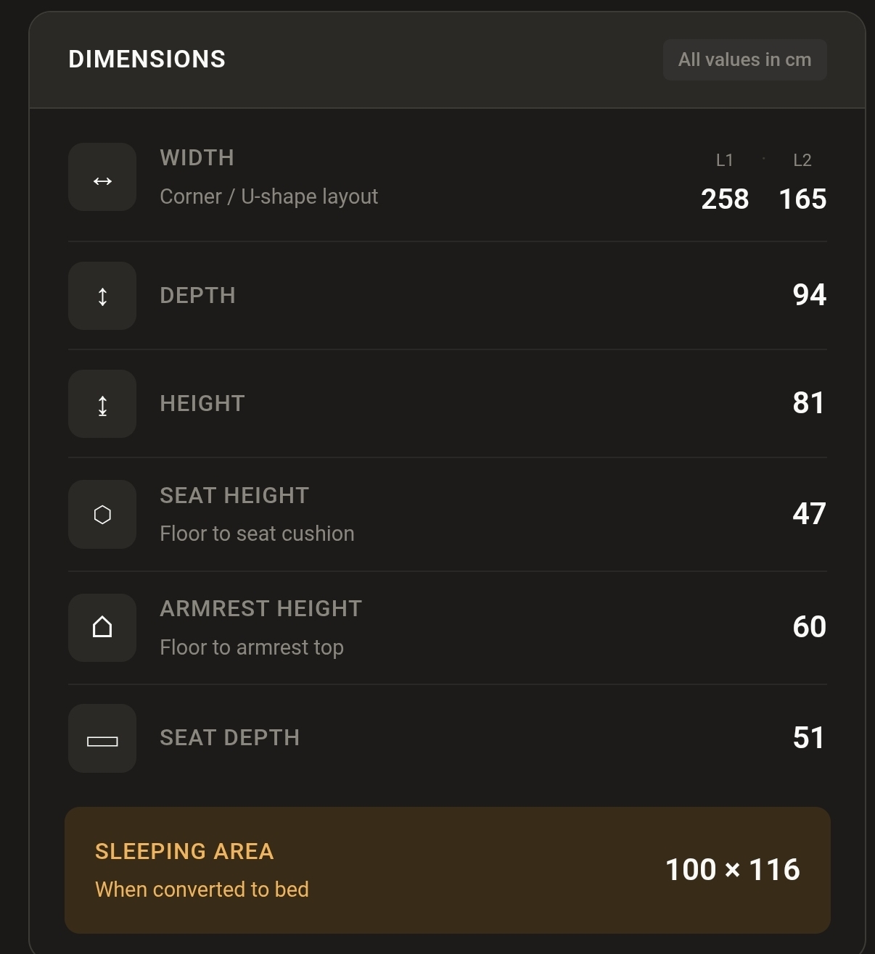Click the Sleeping Area heading
The image size is (875, 954).
pyautogui.click(x=184, y=851)
